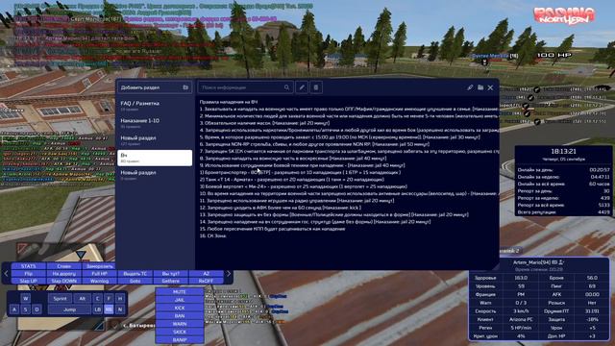
Task: Click the Warning button
Action: point(100,281)
